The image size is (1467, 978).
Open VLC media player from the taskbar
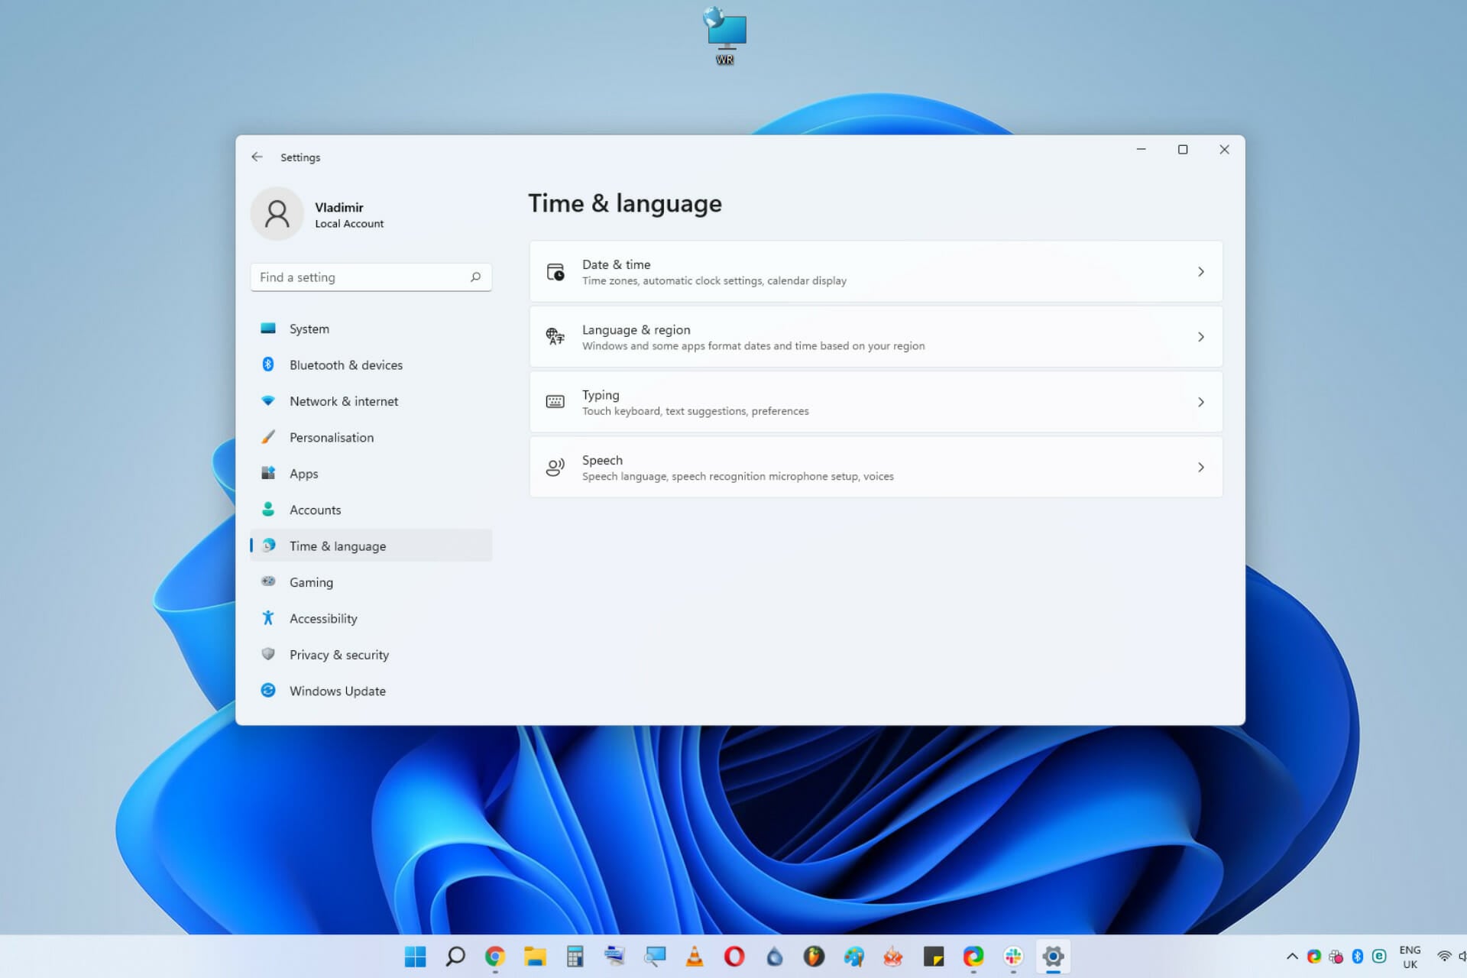694,956
